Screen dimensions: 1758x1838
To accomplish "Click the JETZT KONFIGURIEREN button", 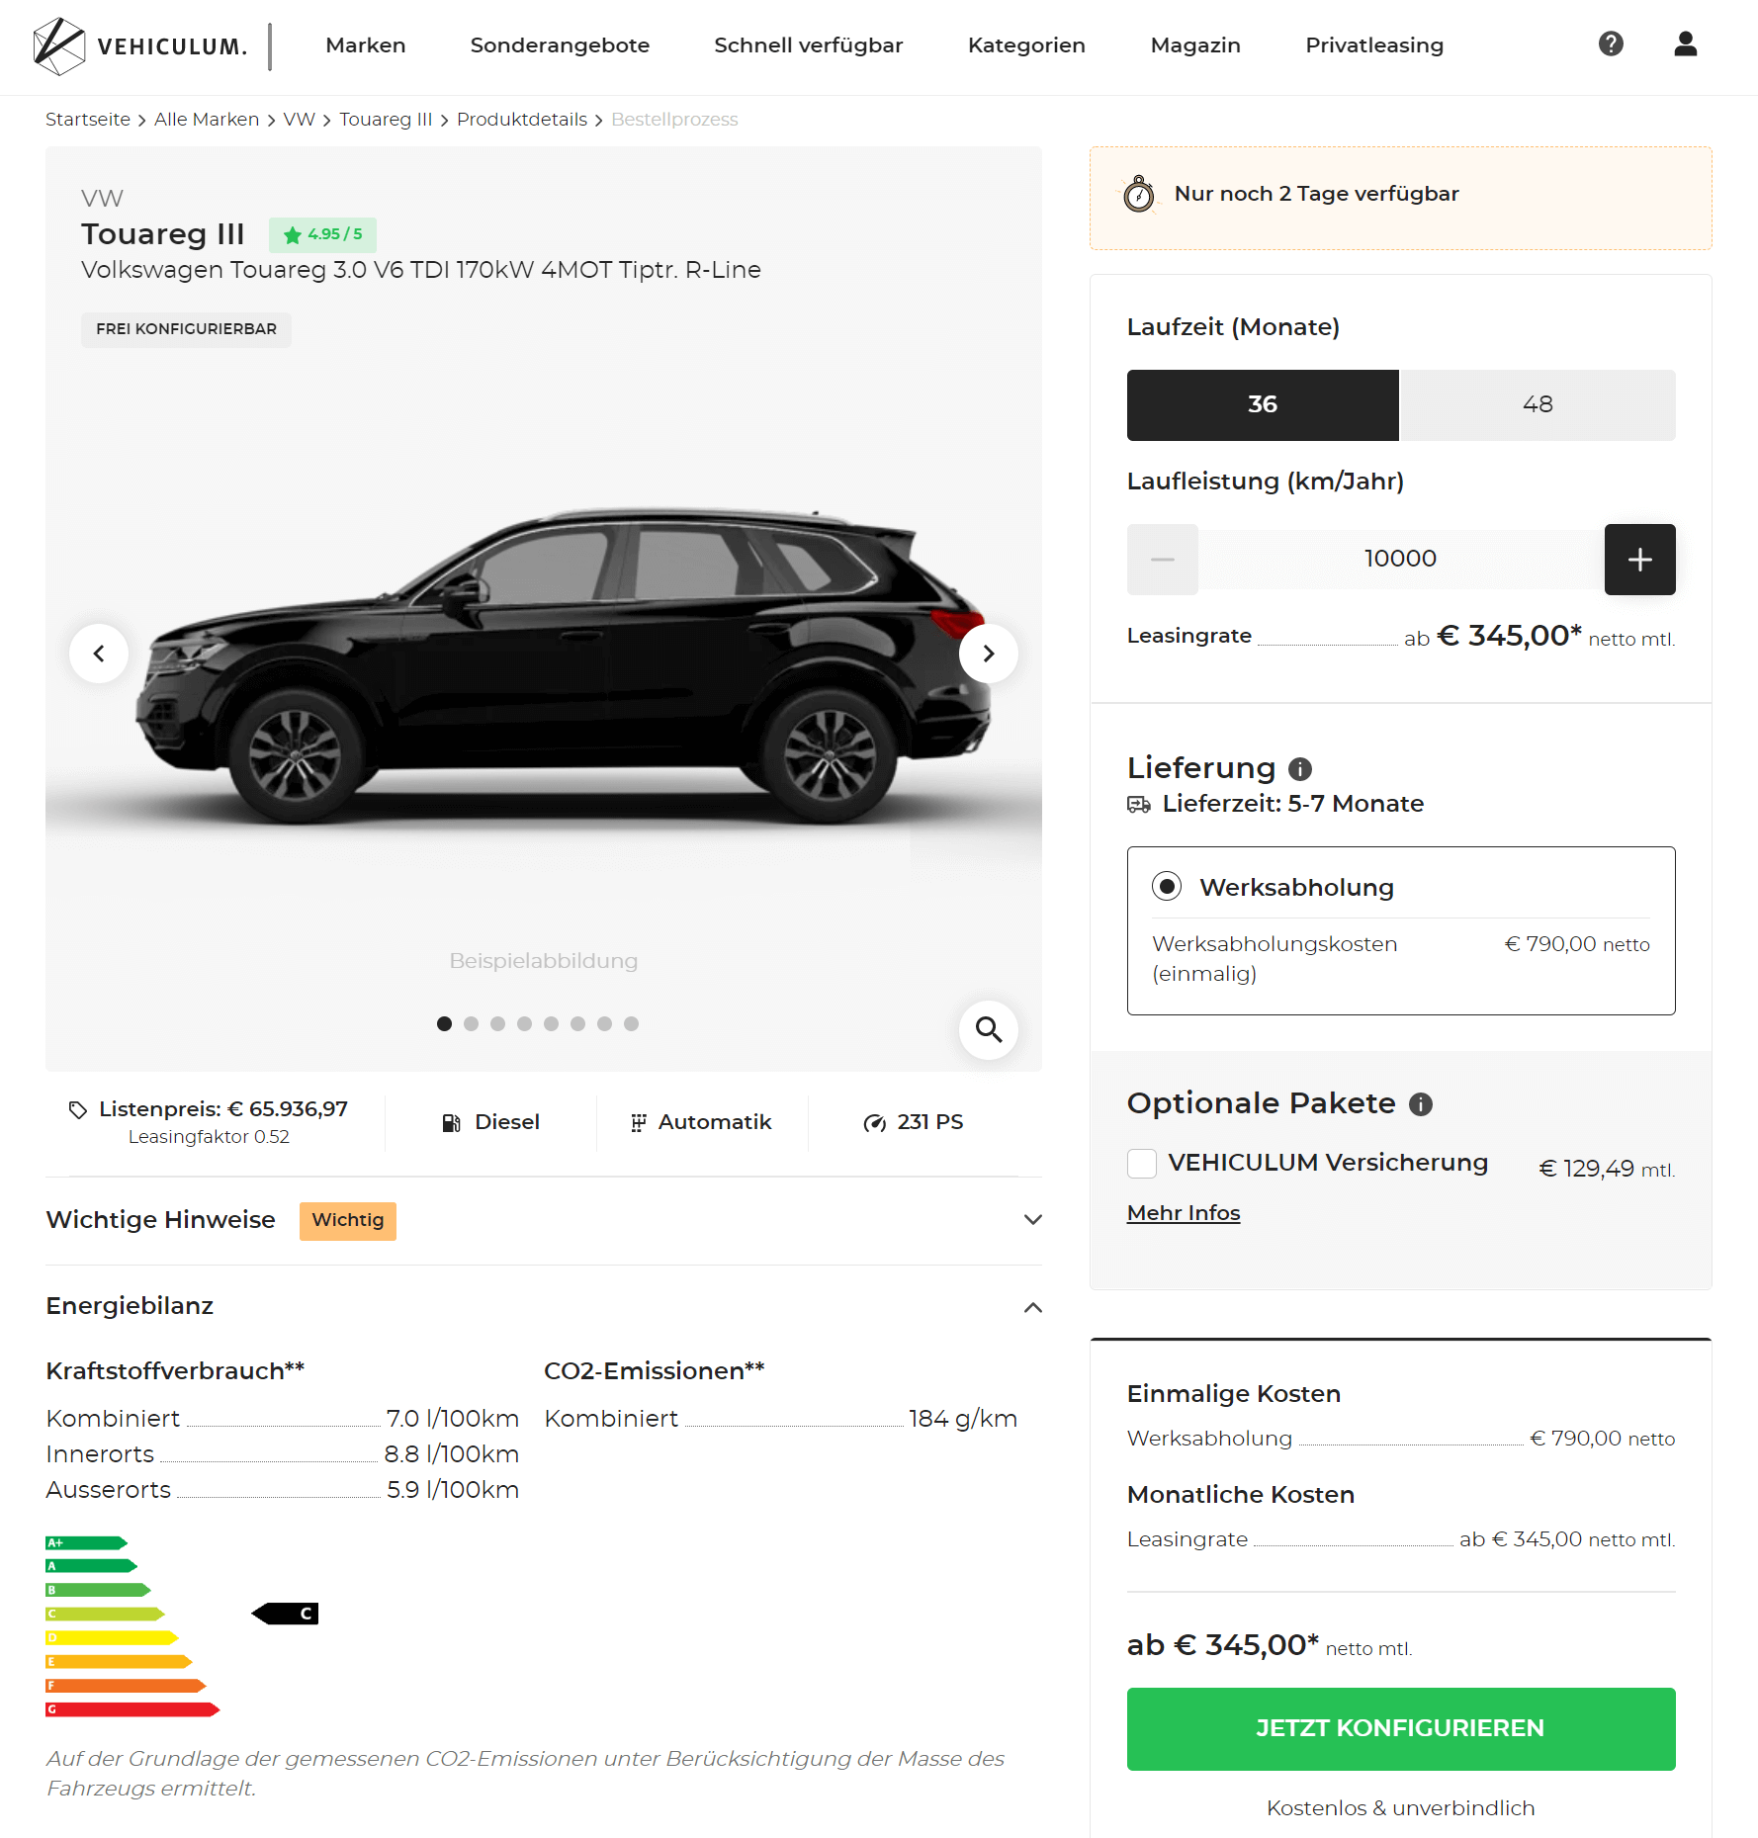I will tap(1401, 1729).
